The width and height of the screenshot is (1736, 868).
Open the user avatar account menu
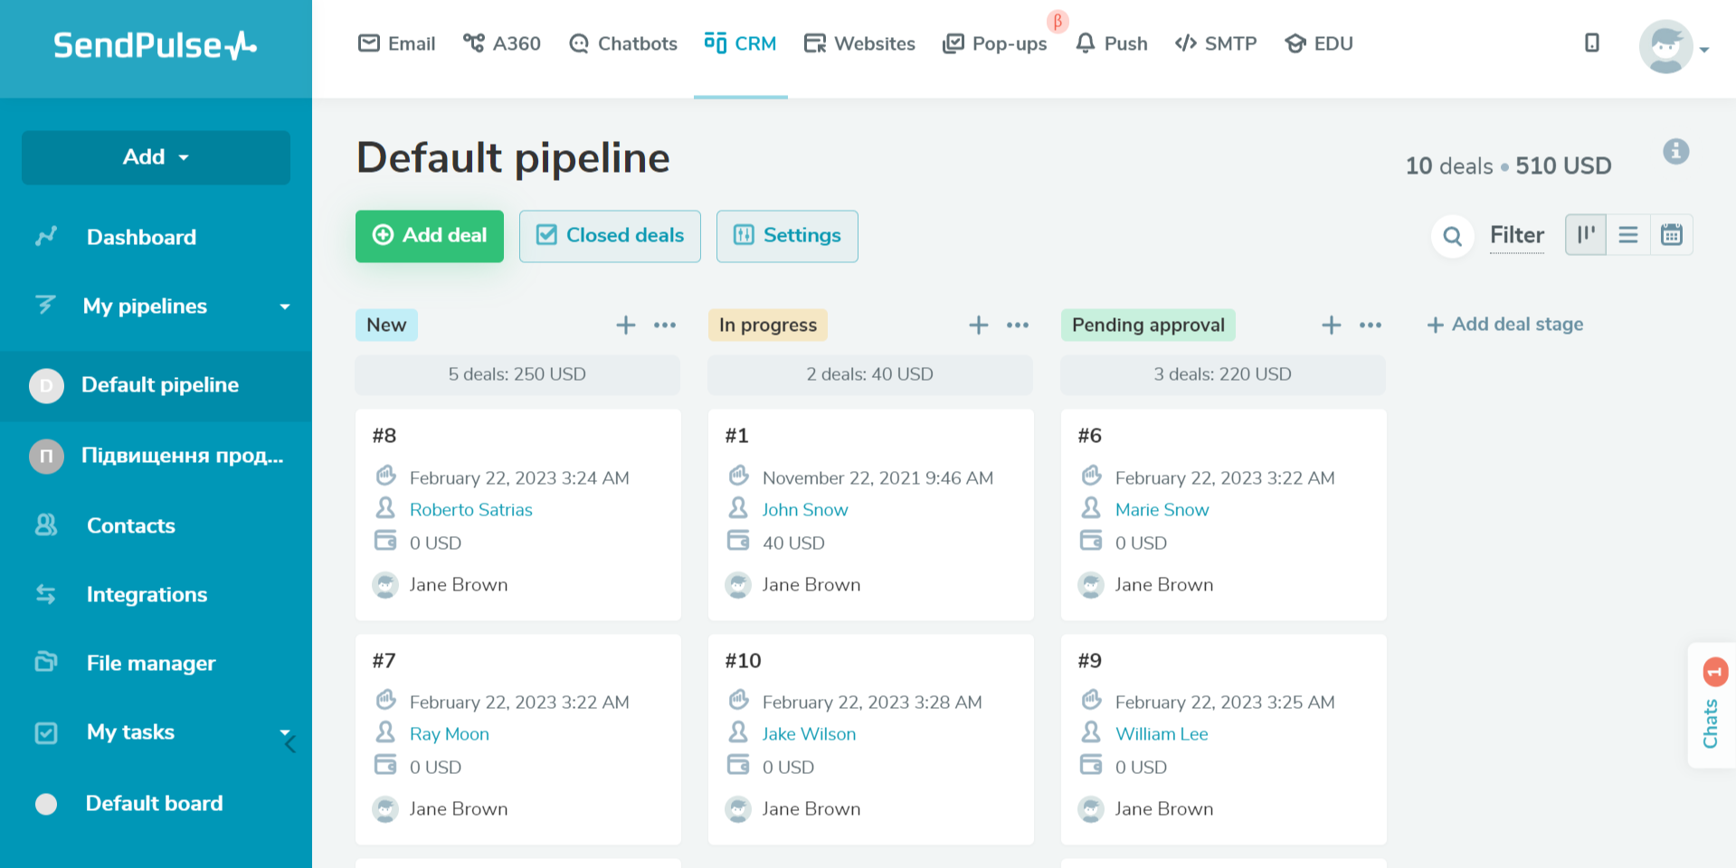point(1665,46)
